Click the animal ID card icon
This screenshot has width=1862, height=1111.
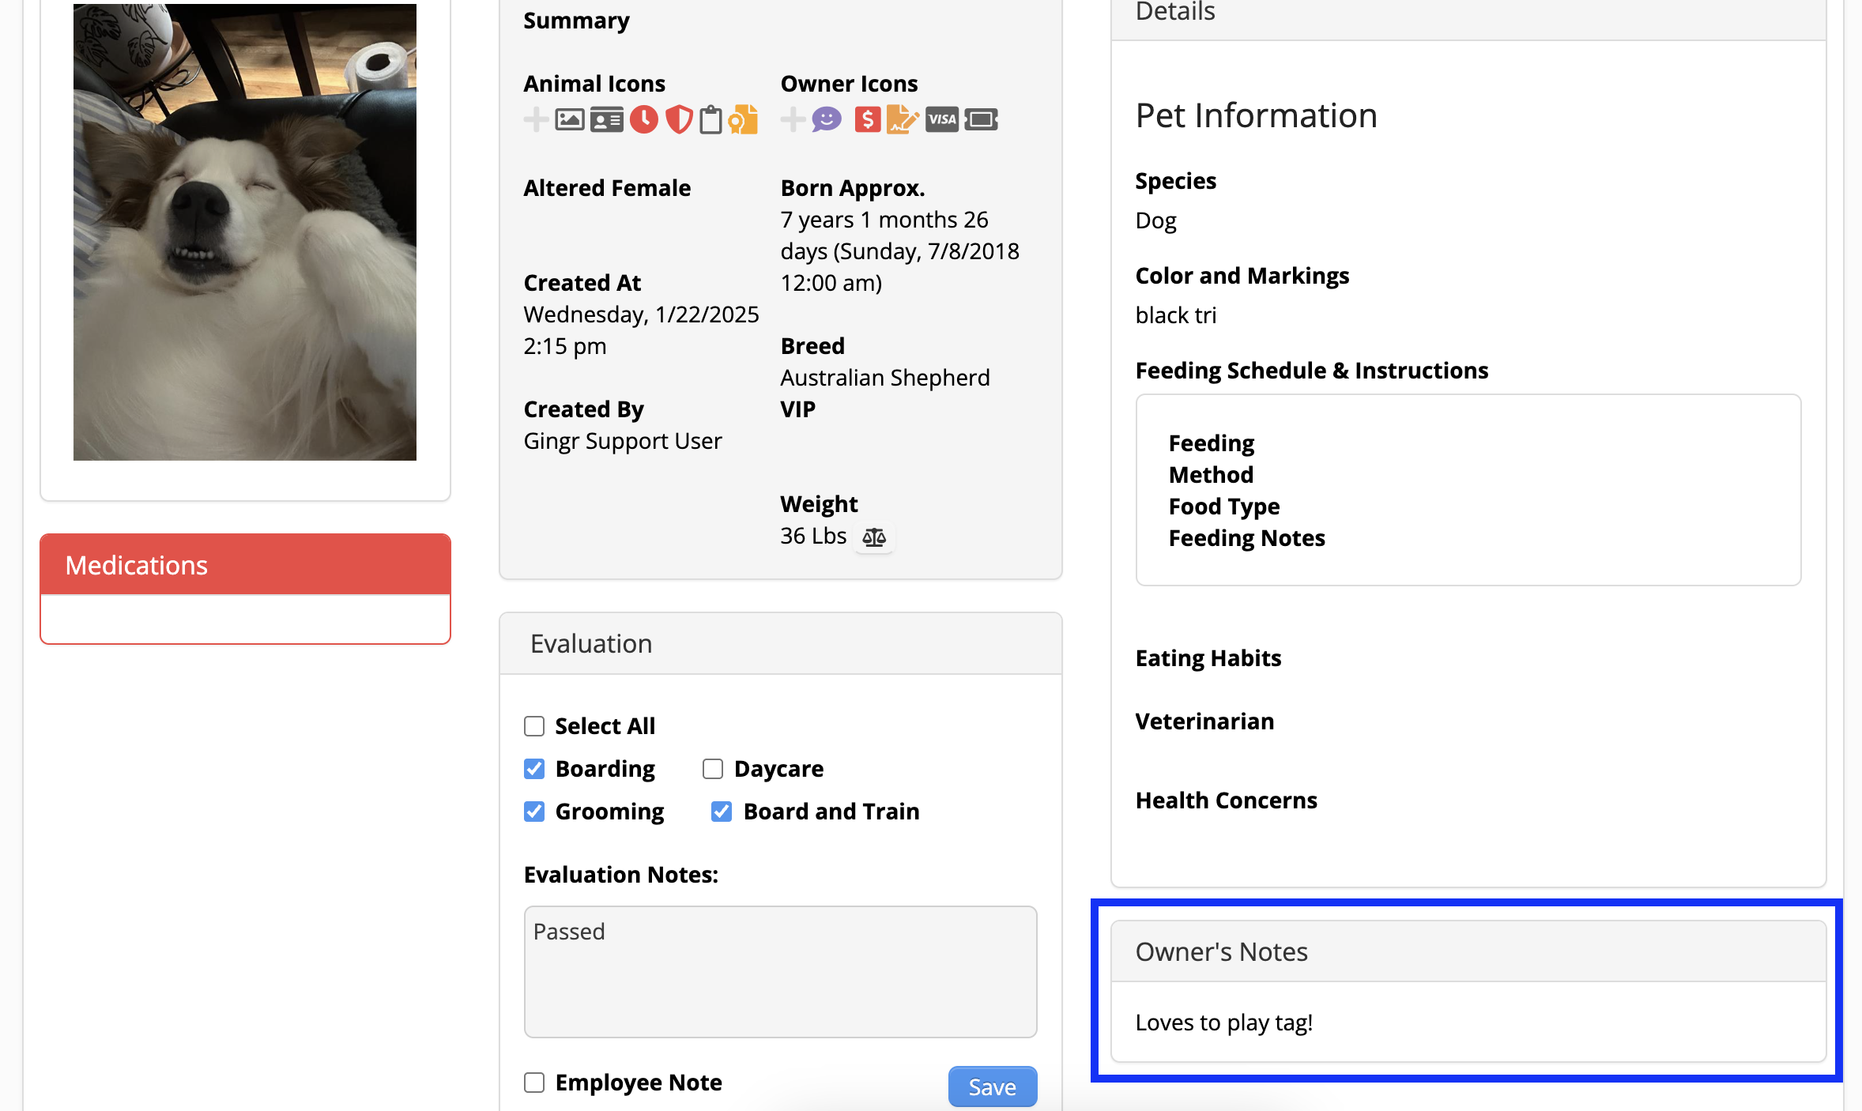607,119
